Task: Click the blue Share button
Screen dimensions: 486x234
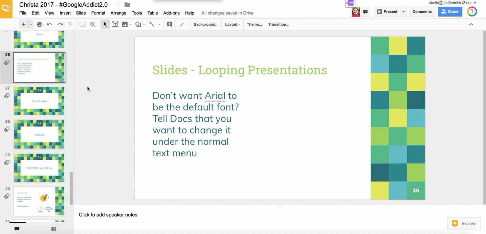Action: (x=450, y=11)
